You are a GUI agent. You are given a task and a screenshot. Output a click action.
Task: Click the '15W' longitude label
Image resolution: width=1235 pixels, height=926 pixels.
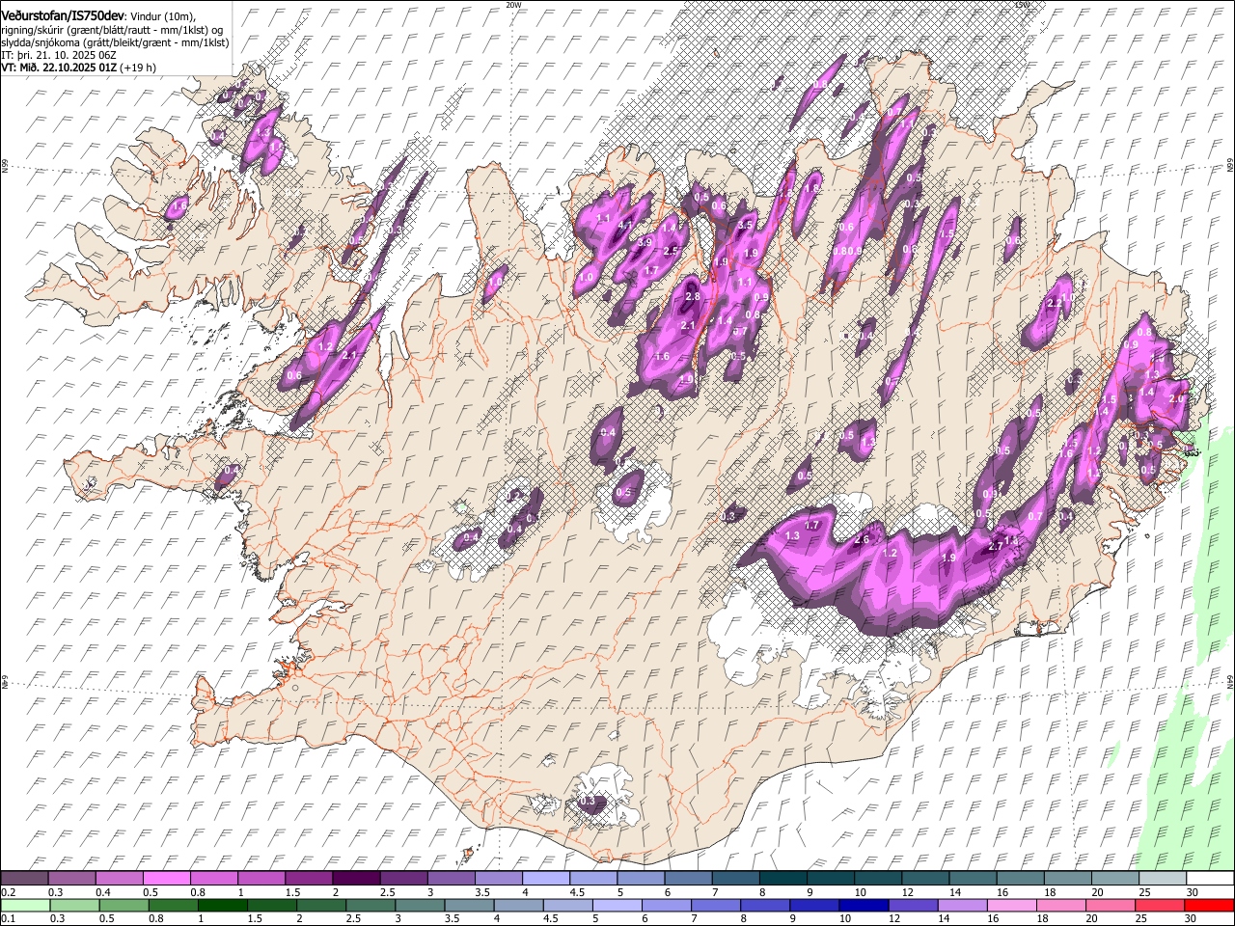pyautogui.click(x=1023, y=5)
